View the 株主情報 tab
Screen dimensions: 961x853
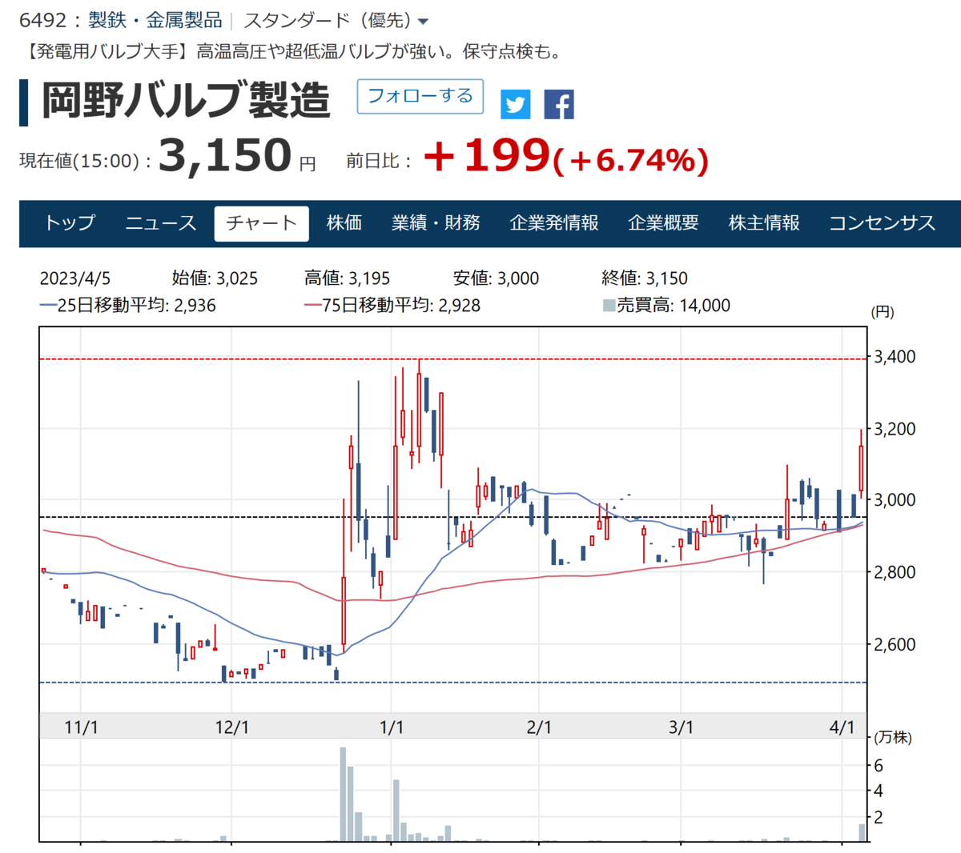pyautogui.click(x=764, y=223)
